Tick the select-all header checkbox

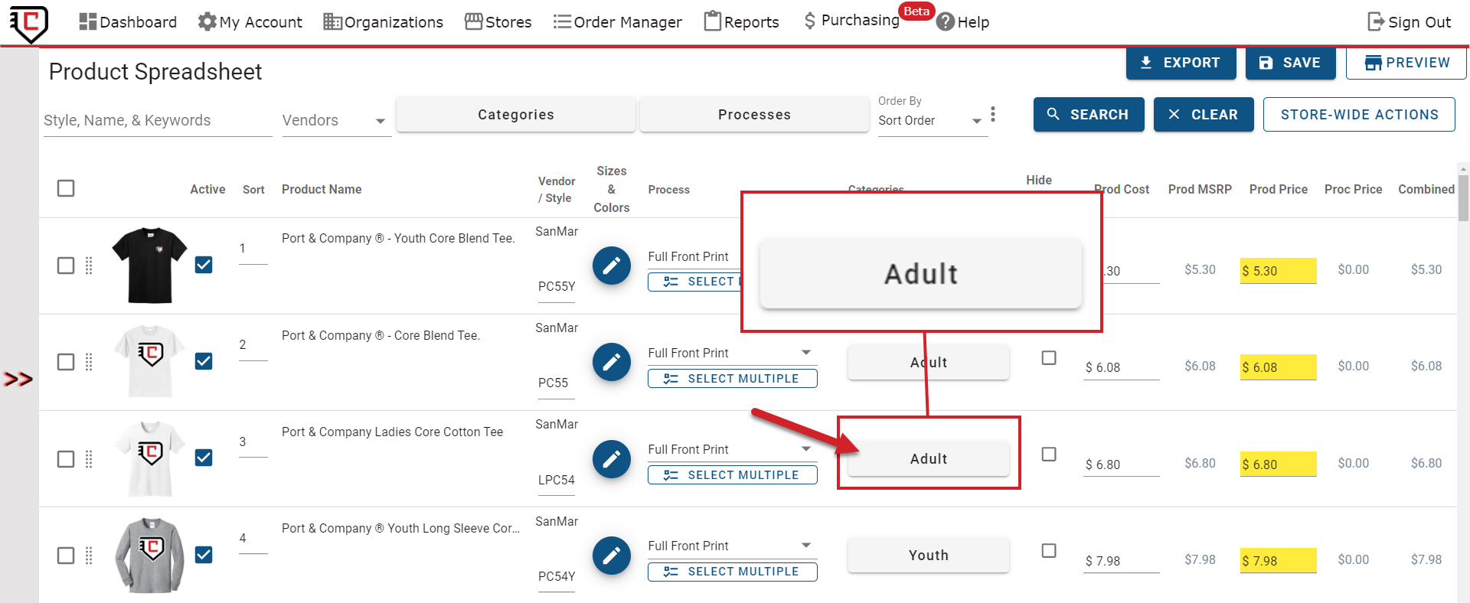point(66,188)
